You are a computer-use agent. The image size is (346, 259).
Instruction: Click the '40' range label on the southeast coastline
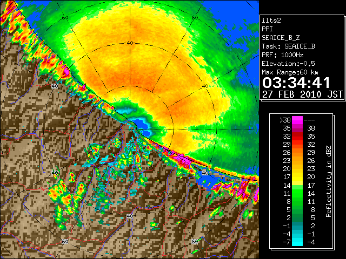pos(205,173)
